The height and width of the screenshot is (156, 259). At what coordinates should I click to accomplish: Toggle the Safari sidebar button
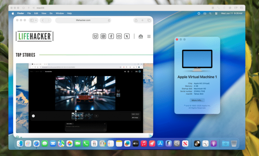click(x=32, y=20)
